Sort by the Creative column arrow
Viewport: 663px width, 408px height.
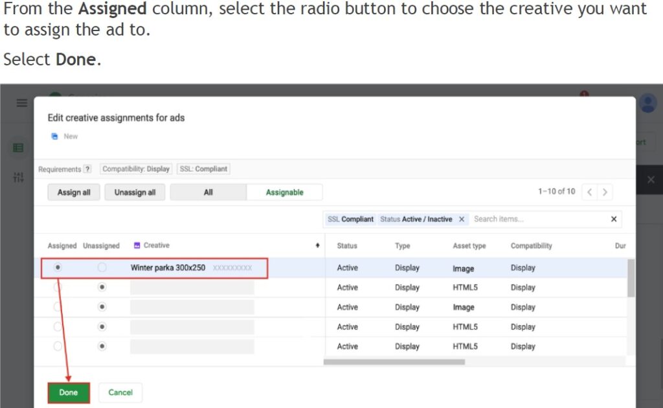click(317, 245)
